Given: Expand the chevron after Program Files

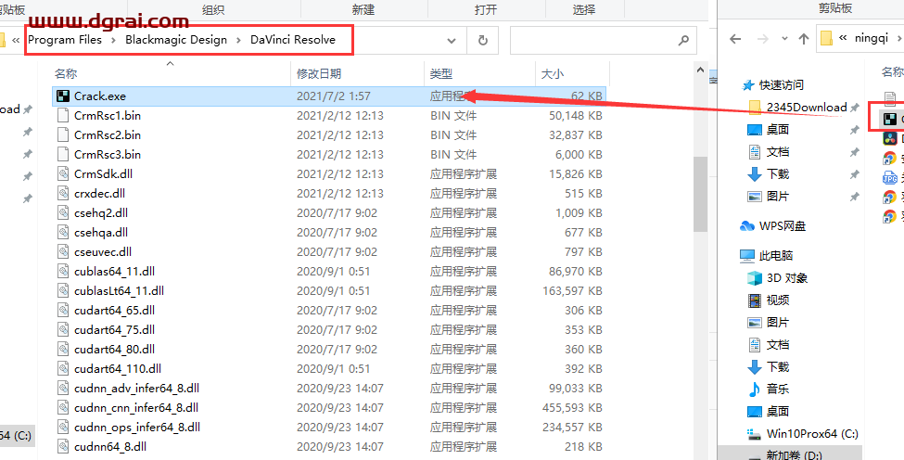Looking at the screenshot, I should (x=113, y=40).
